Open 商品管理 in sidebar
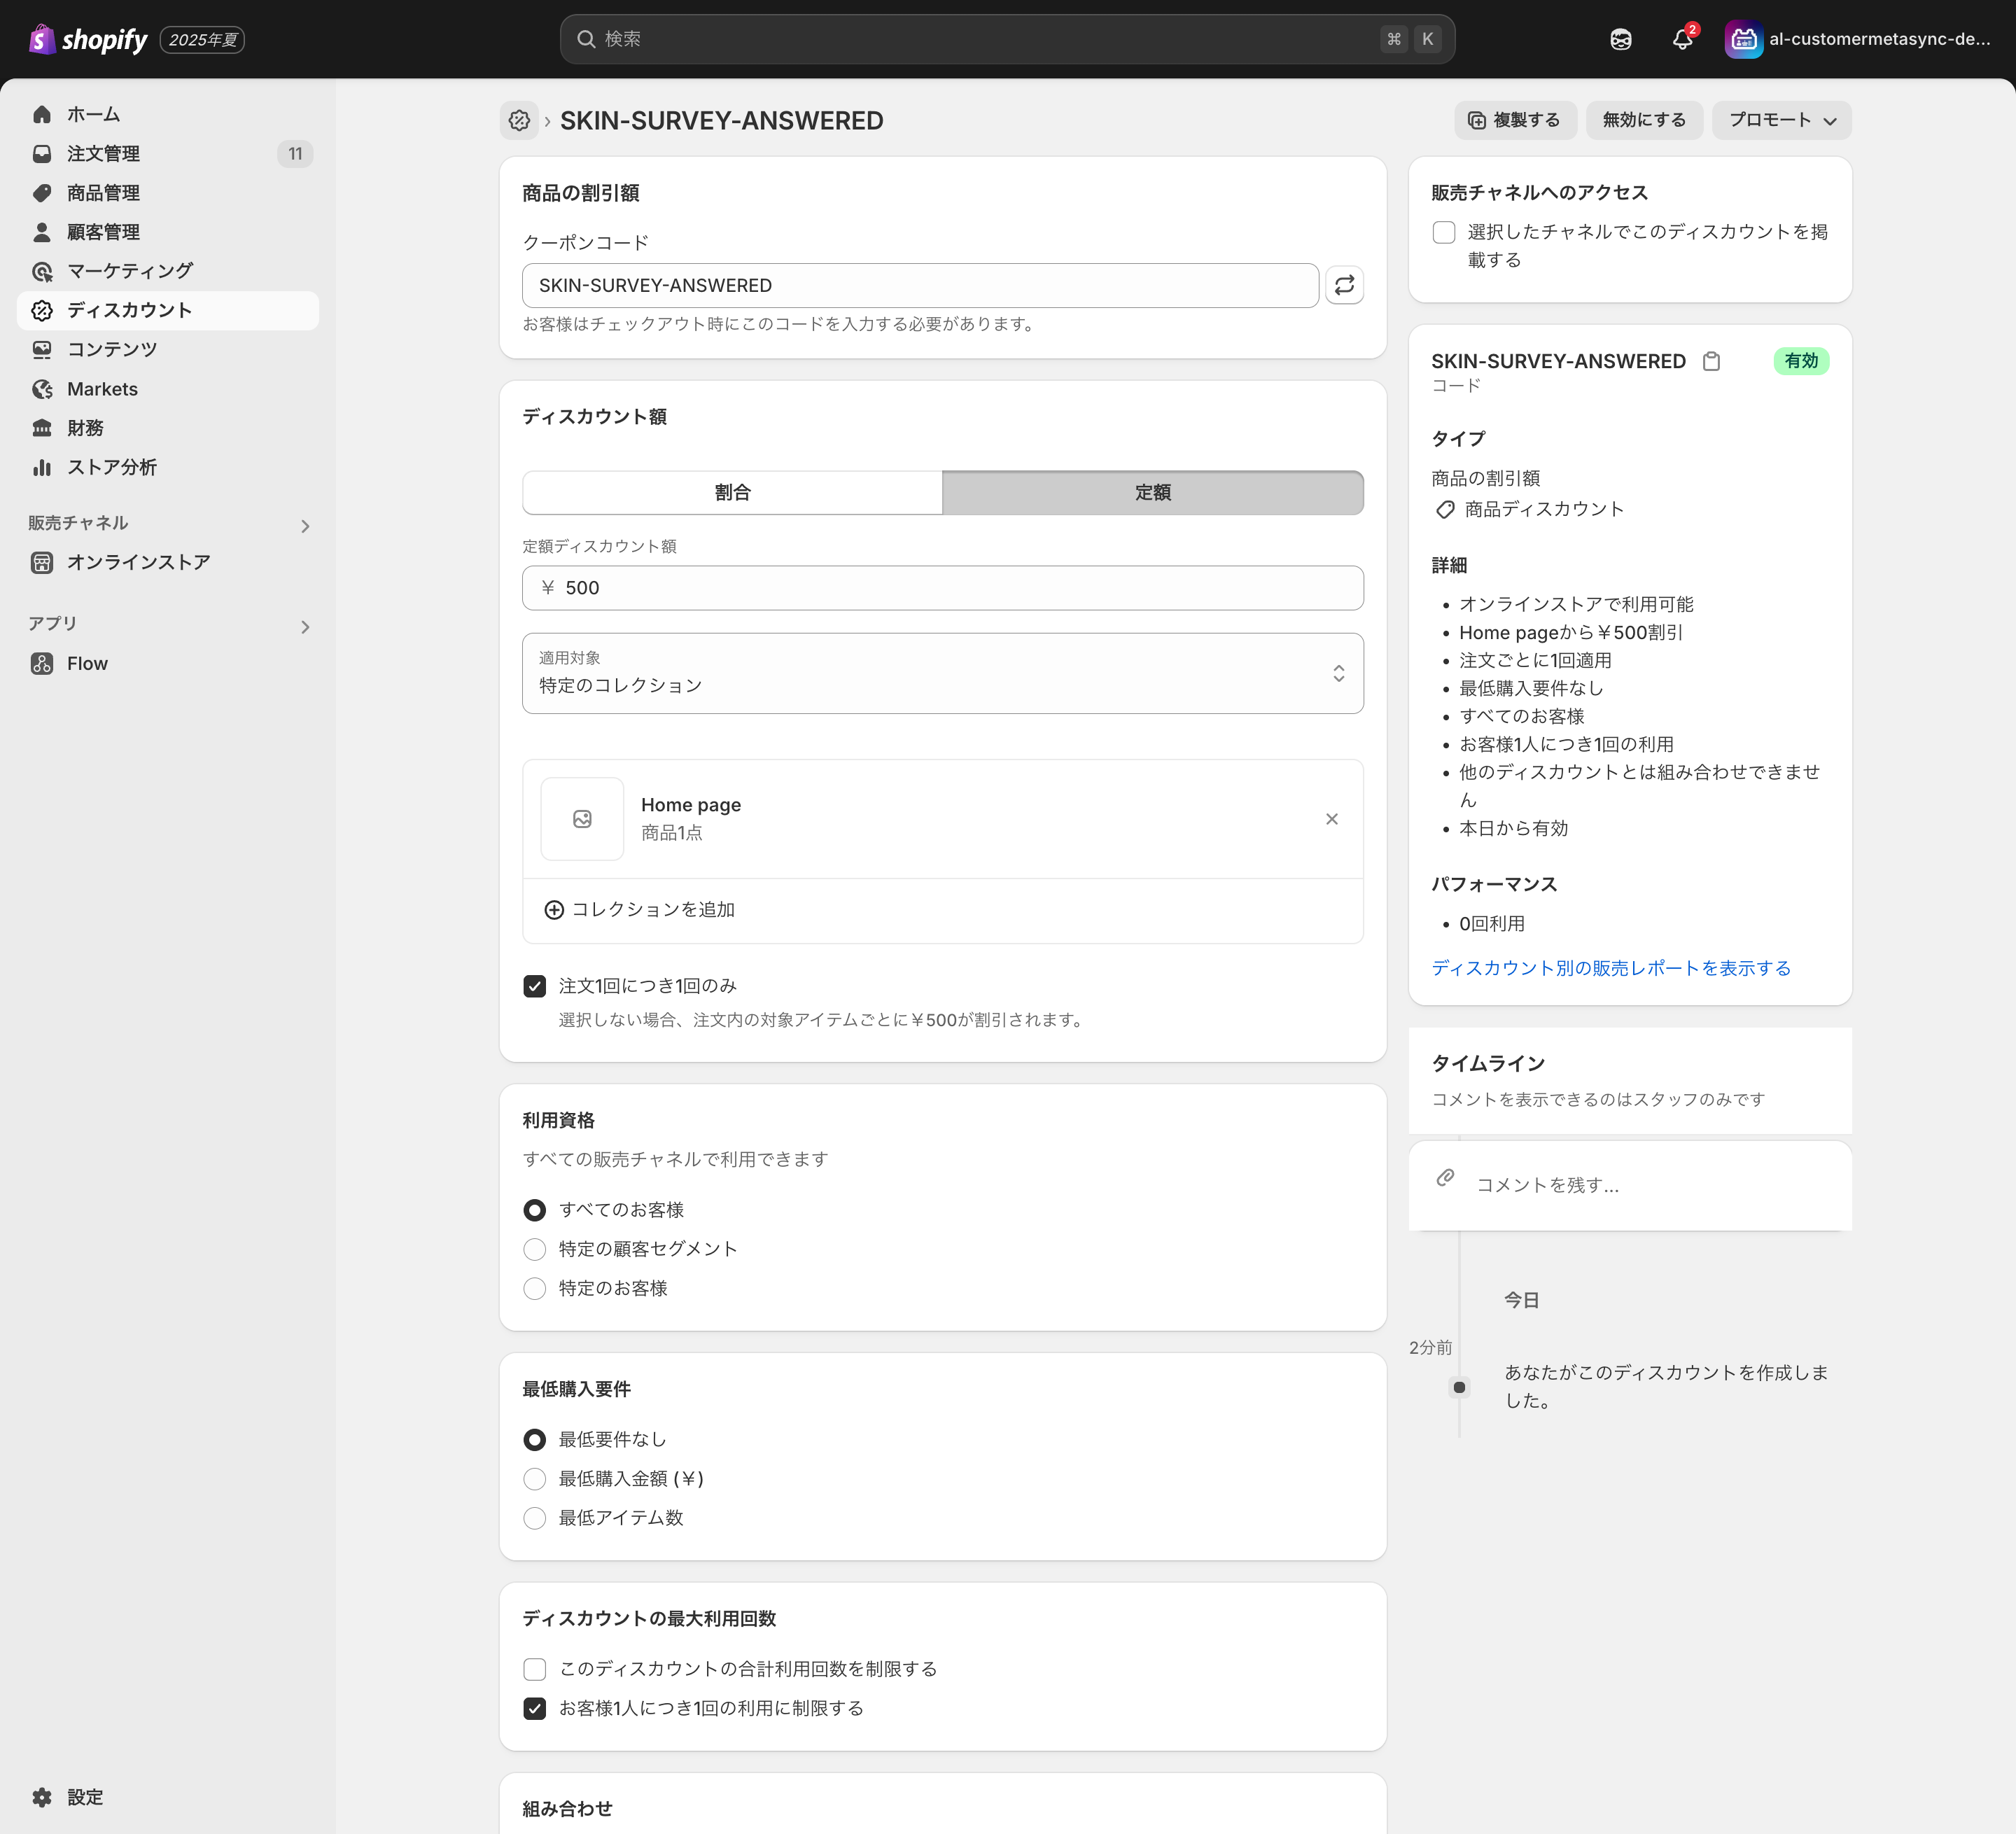The height and width of the screenshot is (1834, 2016). click(168, 192)
